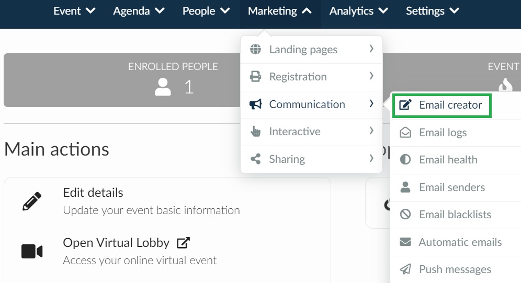Select Communication menu entry

coord(311,104)
